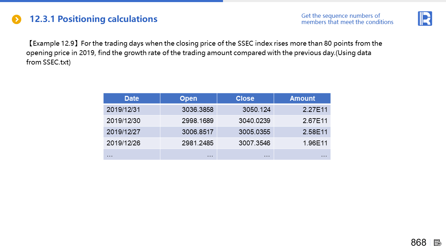
Task: Click the 2019/12/27 date cell
Action: (123, 132)
